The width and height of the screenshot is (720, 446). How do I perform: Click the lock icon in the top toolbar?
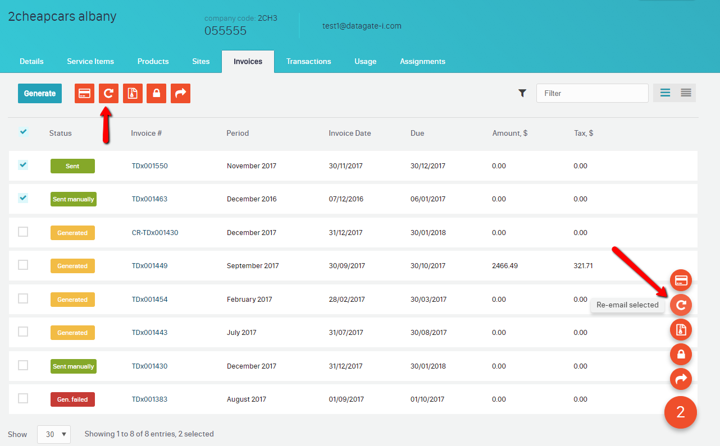point(156,94)
